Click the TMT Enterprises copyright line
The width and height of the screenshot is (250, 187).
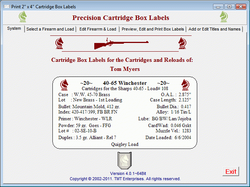pyautogui.click(x=125, y=179)
